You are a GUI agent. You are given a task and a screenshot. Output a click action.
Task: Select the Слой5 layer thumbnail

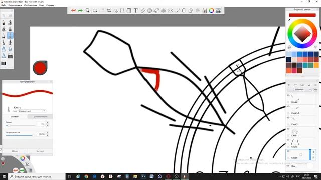(295, 142)
